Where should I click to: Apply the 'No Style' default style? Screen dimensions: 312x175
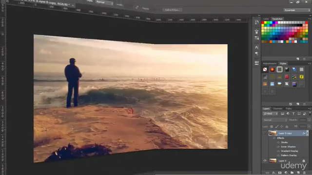(265, 70)
